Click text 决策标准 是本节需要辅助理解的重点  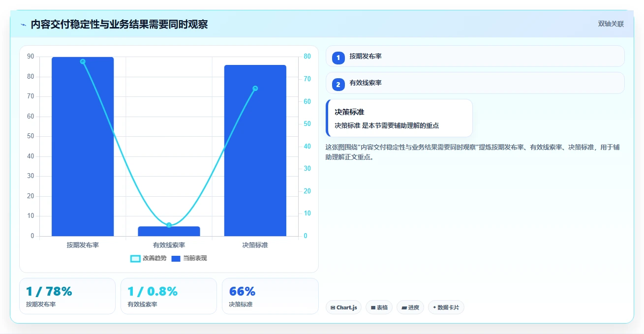coord(387,125)
